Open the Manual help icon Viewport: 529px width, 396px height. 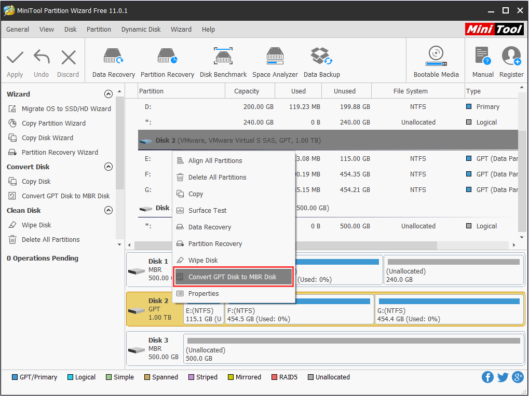click(483, 57)
